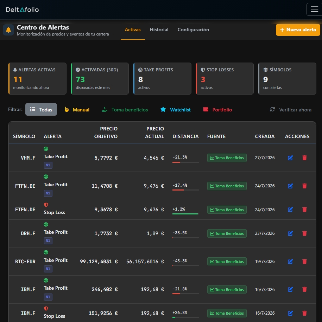
Task: Click the target icon on the BTC-EUR row
Action: (46, 252)
